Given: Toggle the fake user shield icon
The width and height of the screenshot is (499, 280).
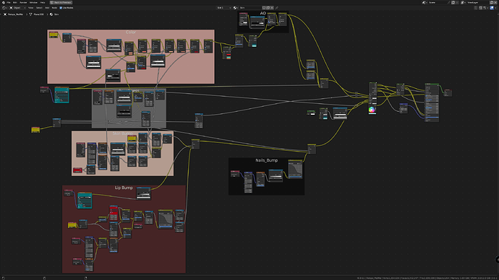Looking at the screenshot, I should [x=264, y=8].
